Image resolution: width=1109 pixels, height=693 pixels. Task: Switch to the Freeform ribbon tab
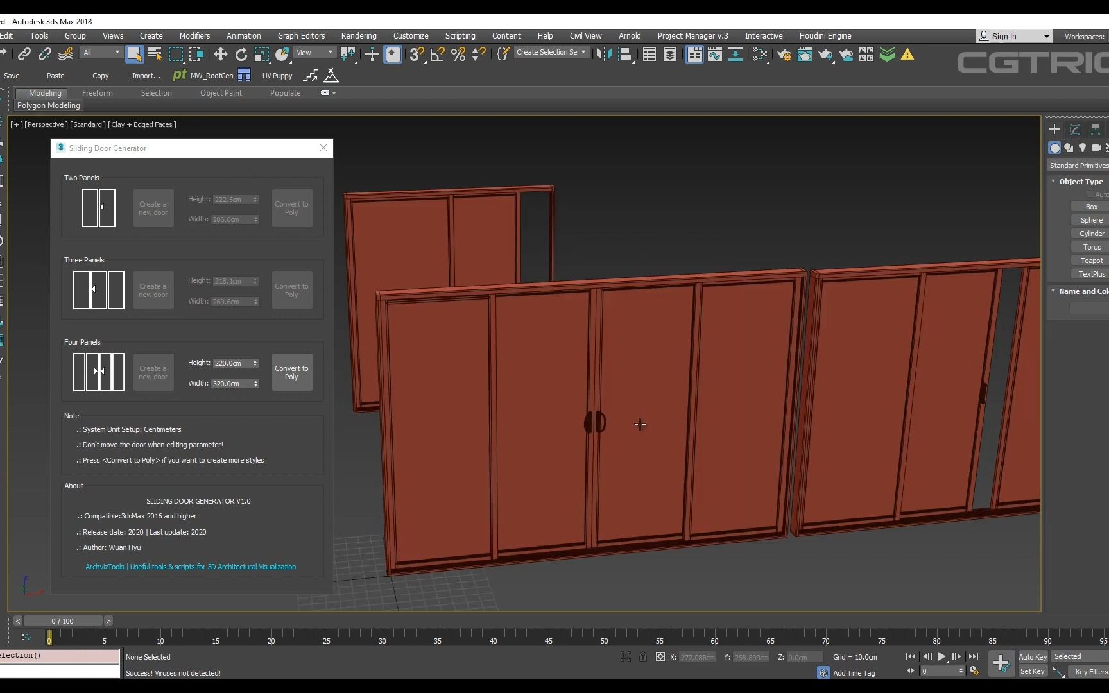(98, 93)
